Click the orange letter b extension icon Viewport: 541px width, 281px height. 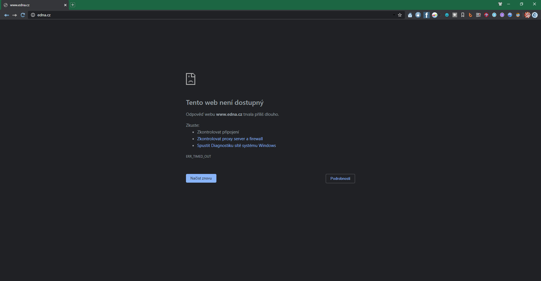[470, 15]
